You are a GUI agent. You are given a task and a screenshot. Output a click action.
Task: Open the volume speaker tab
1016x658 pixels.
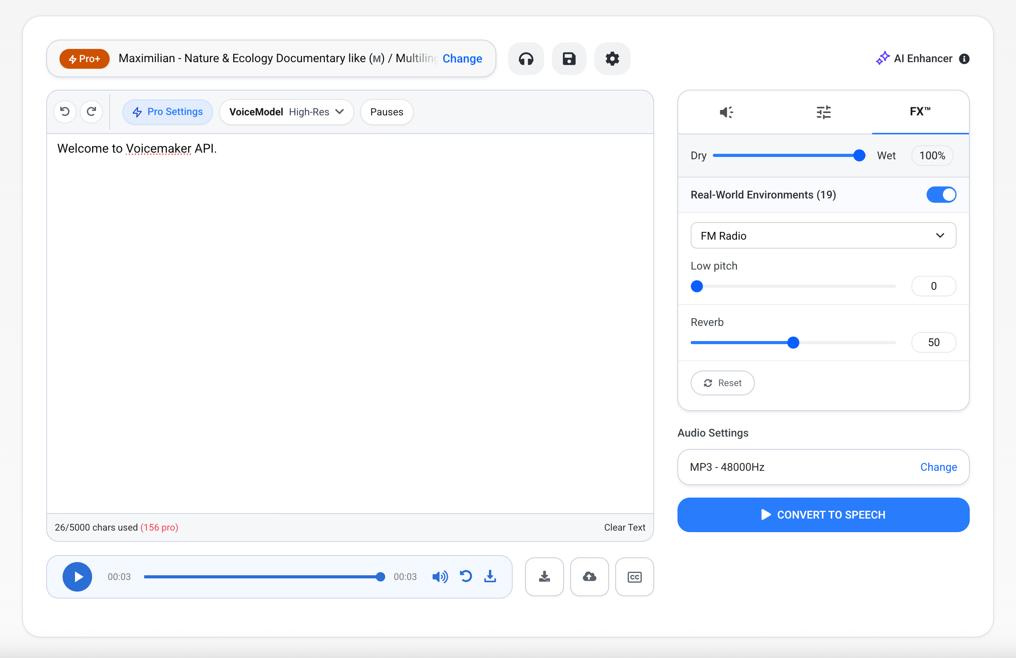tap(726, 112)
